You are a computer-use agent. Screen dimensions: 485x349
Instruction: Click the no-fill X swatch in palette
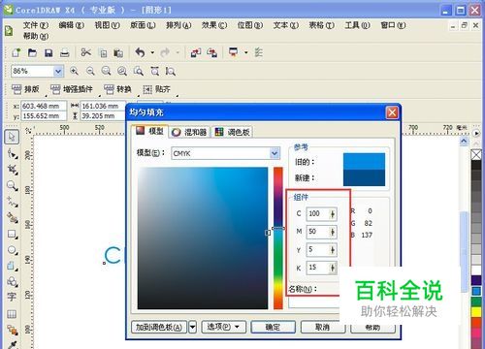(476, 154)
